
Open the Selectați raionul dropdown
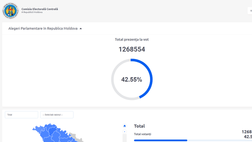click(57, 115)
